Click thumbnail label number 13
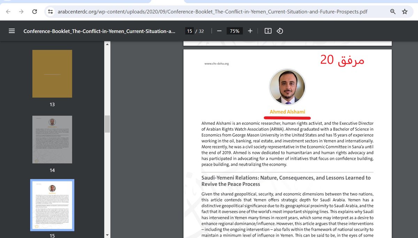This screenshot has height=238, width=418. (x=52, y=105)
